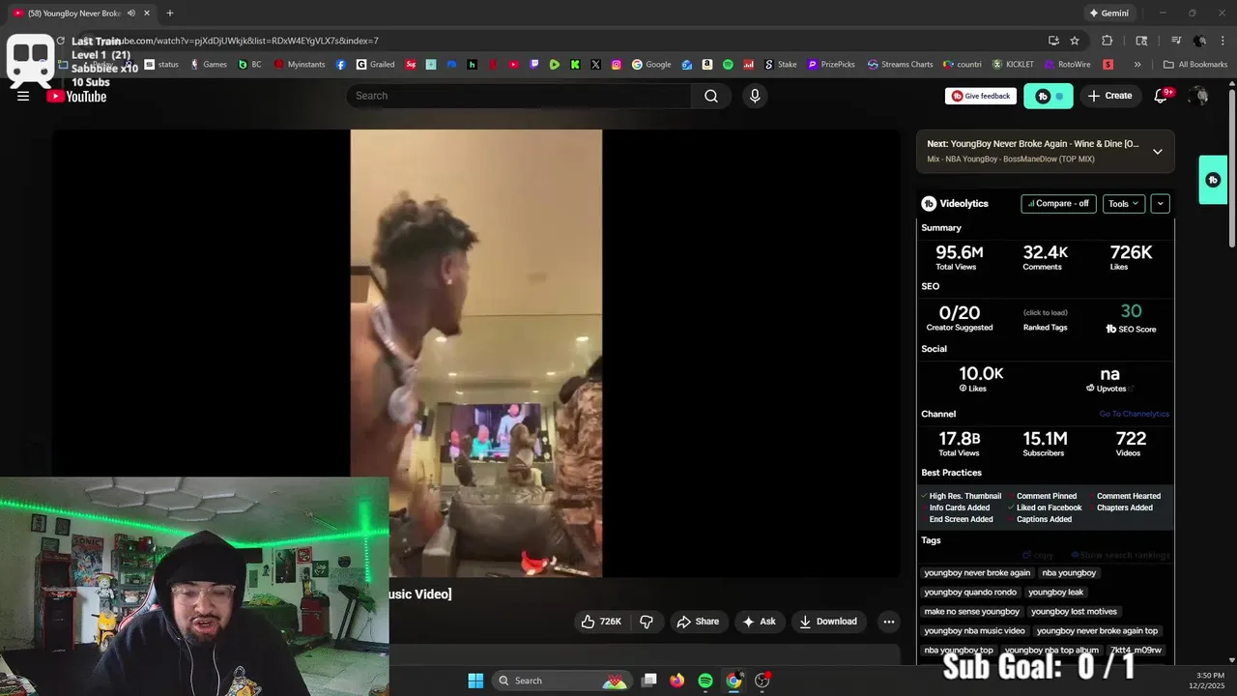Open the Chrome extensions puzzle icon
This screenshot has width=1237, height=696.
click(1108, 41)
